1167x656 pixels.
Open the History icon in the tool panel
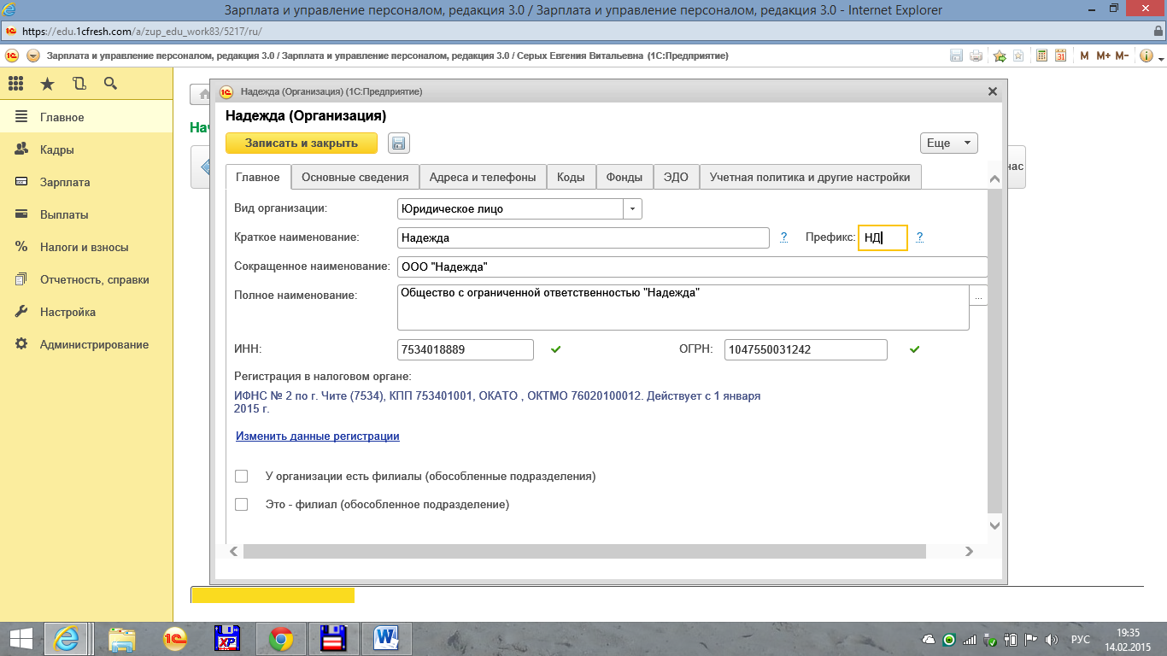[x=79, y=84]
